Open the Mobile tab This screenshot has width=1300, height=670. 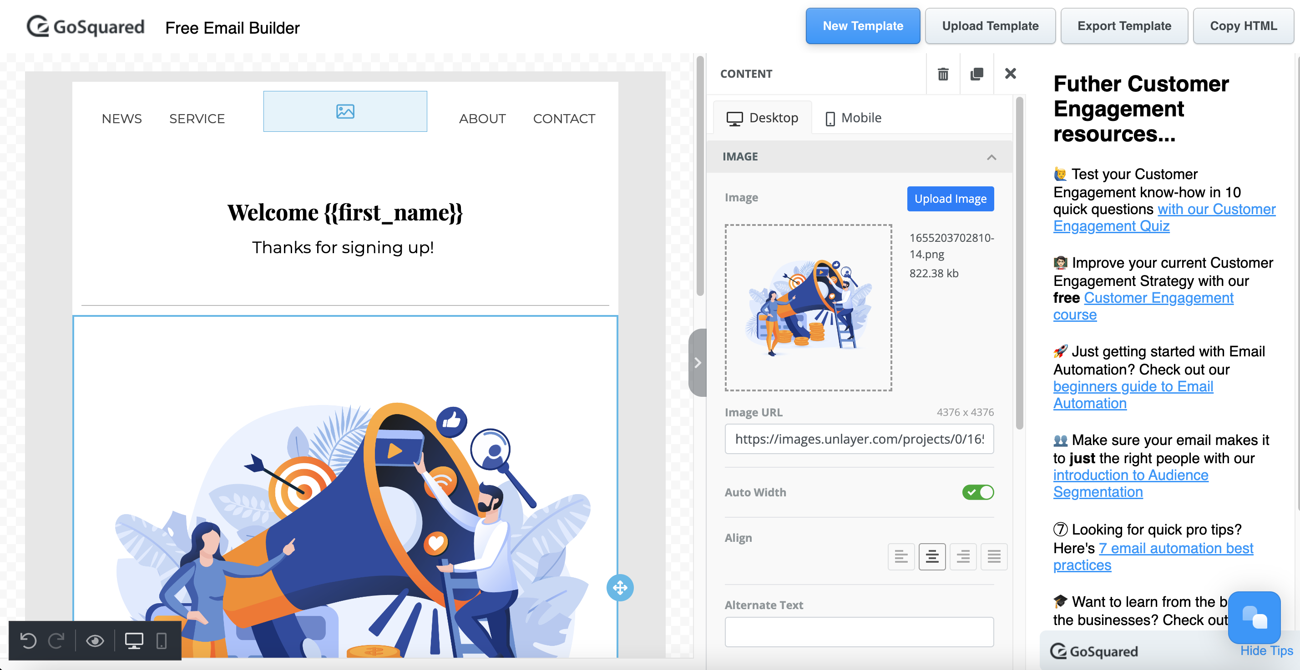pos(853,118)
